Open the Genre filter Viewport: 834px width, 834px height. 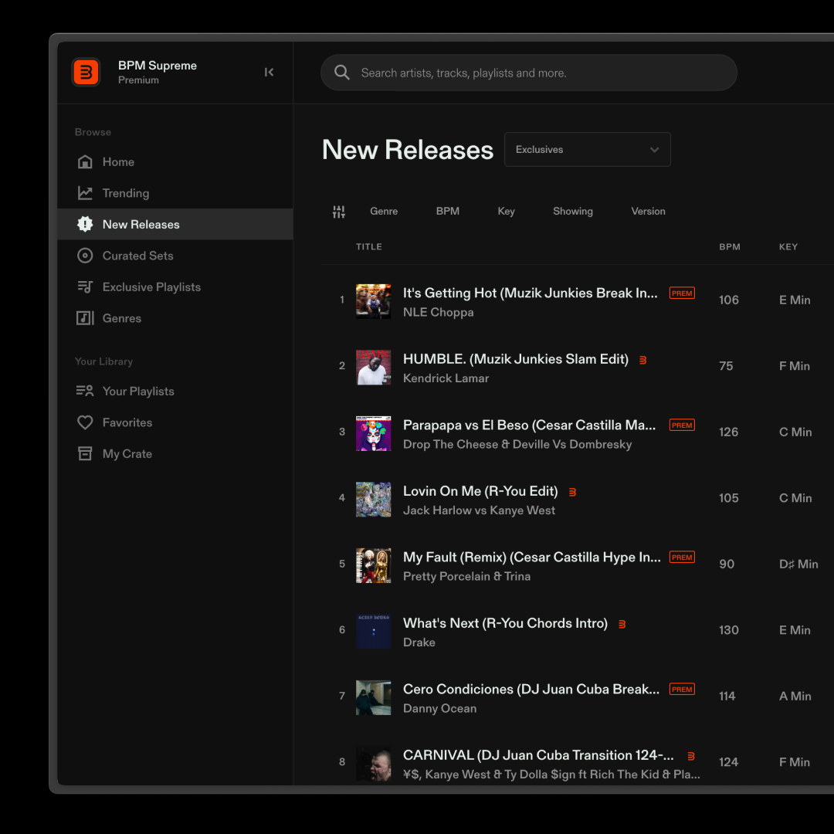(x=384, y=211)
